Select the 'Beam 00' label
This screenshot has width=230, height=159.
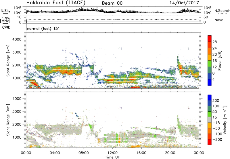coord(112,3)
